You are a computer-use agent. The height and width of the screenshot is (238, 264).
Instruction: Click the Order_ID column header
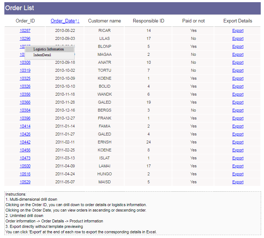tap(25, 21)
